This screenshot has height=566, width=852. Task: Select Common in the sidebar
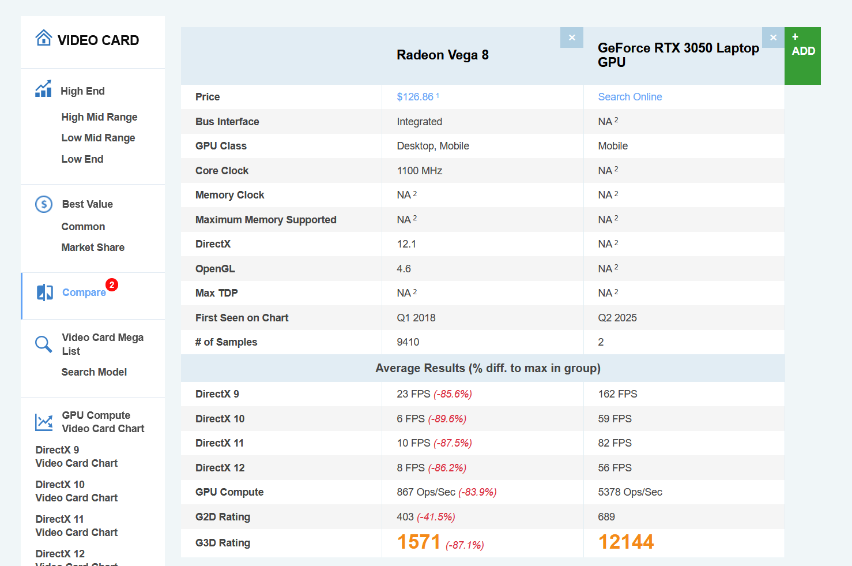click(84, 227)
